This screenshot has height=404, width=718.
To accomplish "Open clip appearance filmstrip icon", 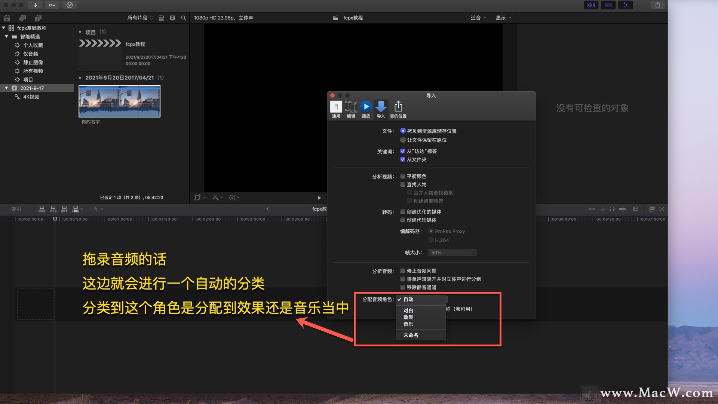I will (172, 18).
